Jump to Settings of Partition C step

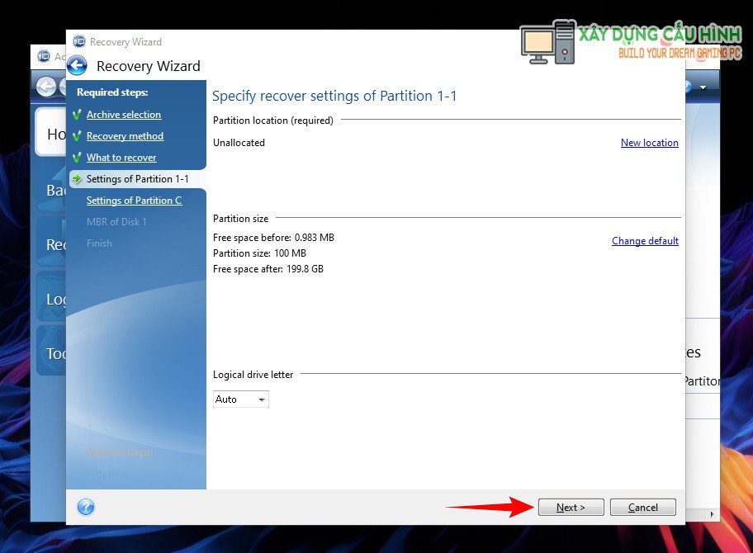click(x=134, y=201)
